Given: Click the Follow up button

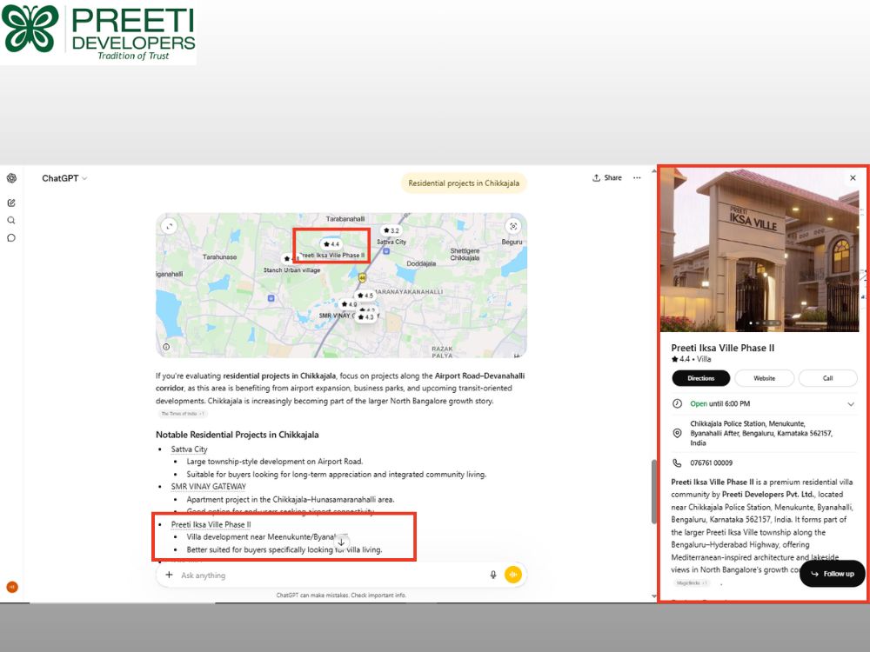Looking at the screenshot, I should [x=833, y=574].
